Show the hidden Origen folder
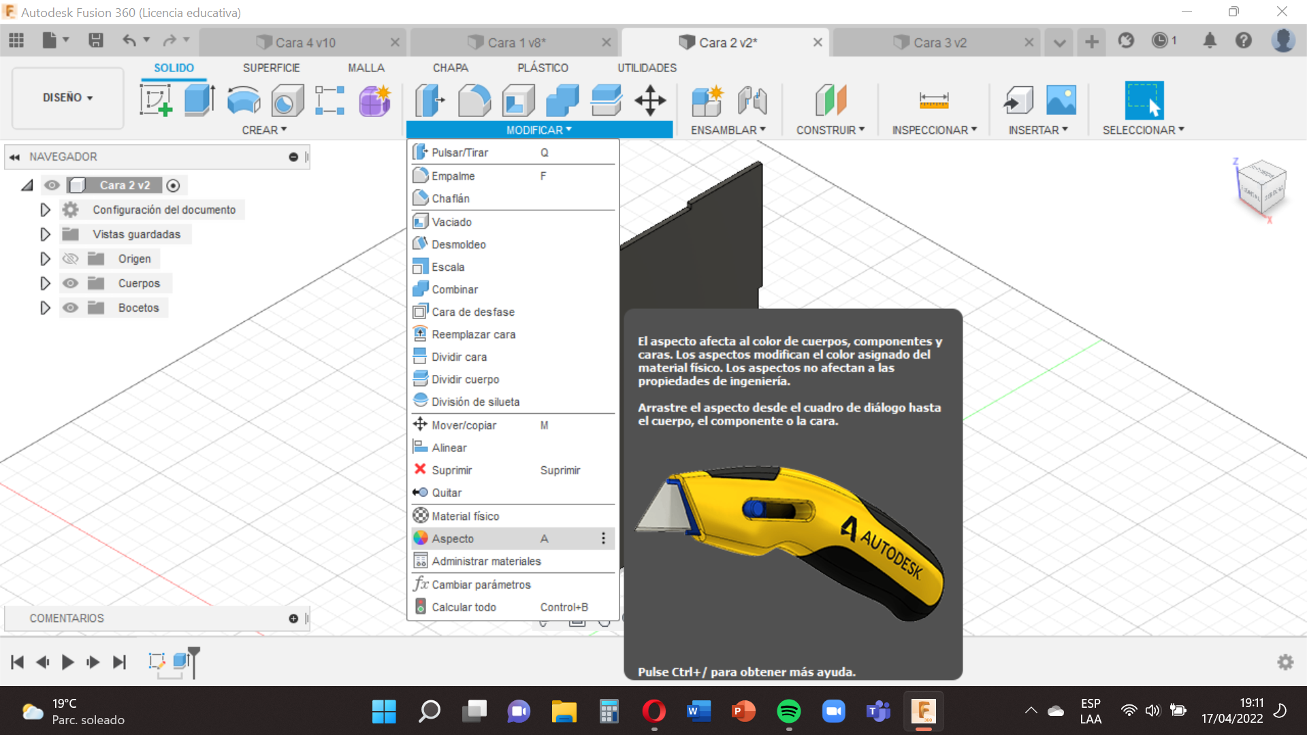The height and width of the screenshot is (735, 1307). pyautogui.click(x=70, y=259)
